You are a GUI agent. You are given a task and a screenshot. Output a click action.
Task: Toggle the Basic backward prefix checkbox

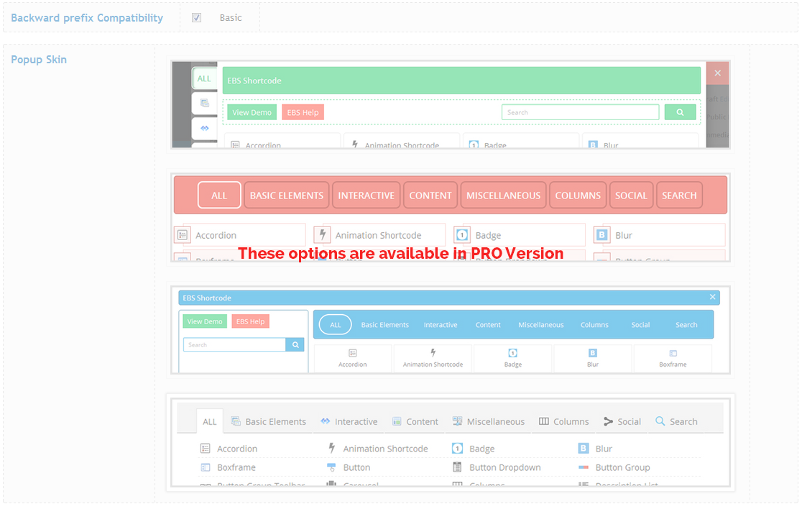tap(196, 18)
